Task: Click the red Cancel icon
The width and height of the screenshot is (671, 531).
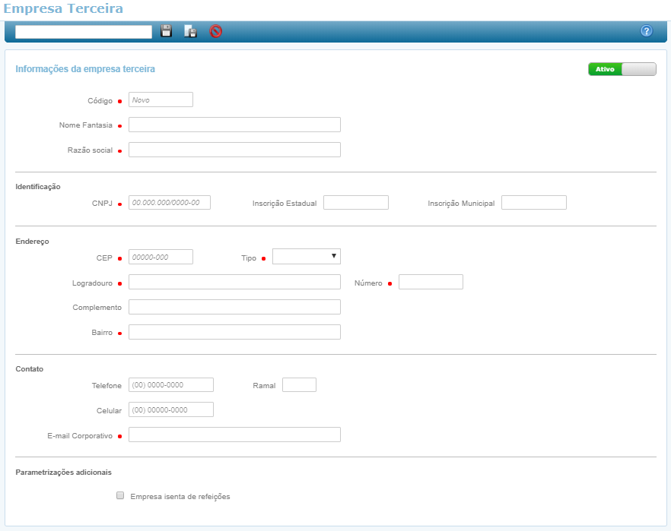Action: coord(215,31)
